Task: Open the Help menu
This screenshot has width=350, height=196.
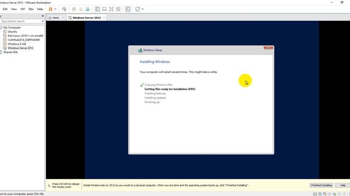Action: [40, 9]
